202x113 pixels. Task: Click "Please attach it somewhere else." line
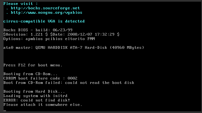pyautogui.click(x=43, y=105)
